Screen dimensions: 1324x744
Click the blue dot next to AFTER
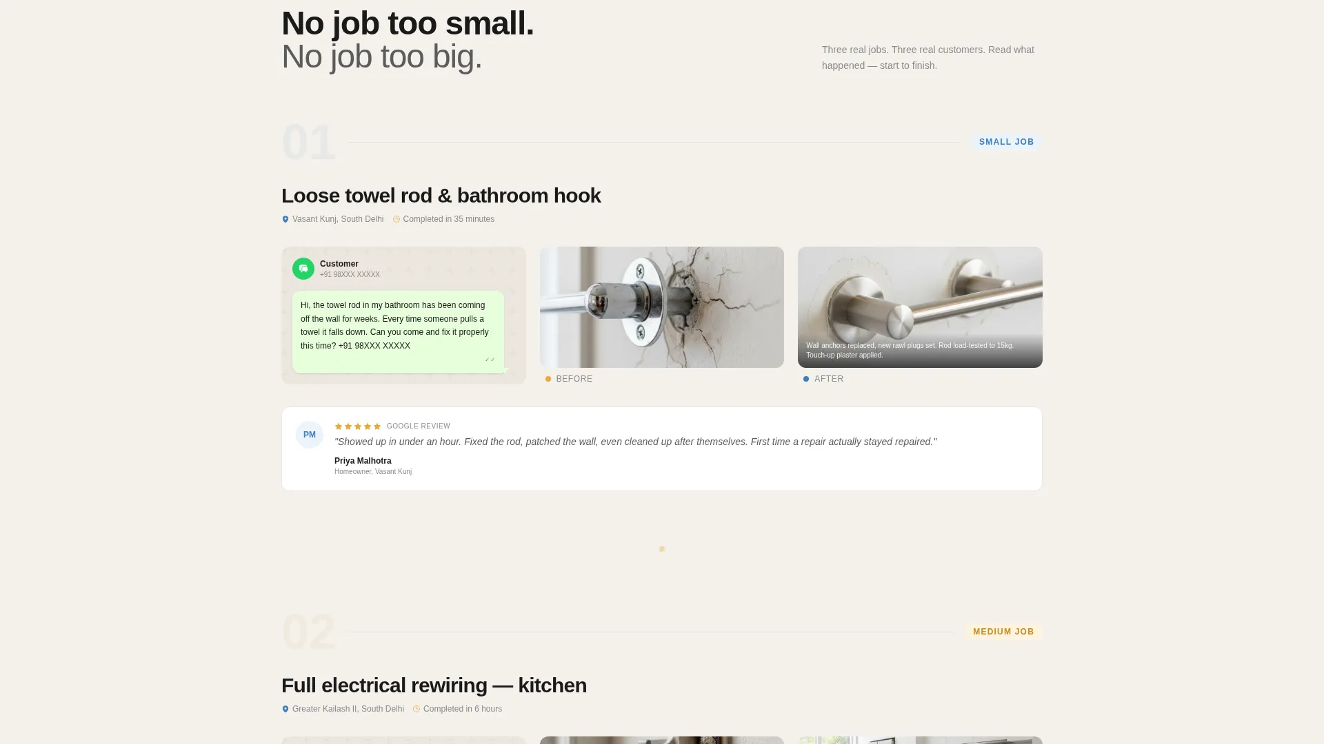806,379
